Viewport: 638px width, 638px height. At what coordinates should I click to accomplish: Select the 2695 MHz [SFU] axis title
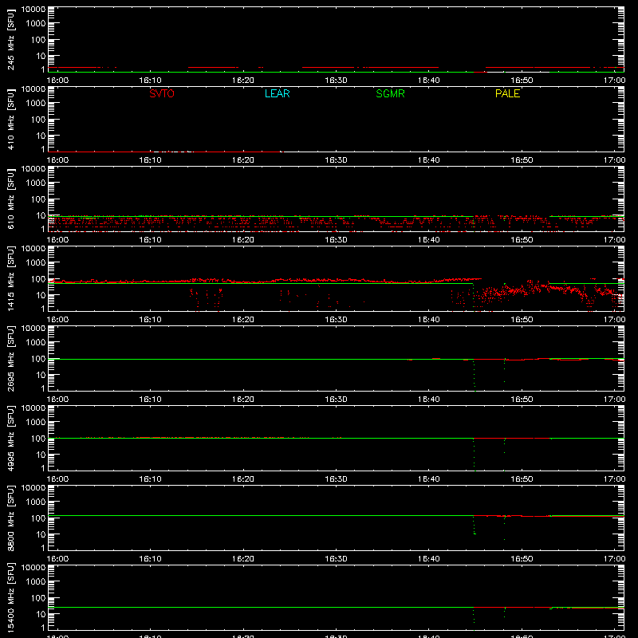(x=10, y=359)
